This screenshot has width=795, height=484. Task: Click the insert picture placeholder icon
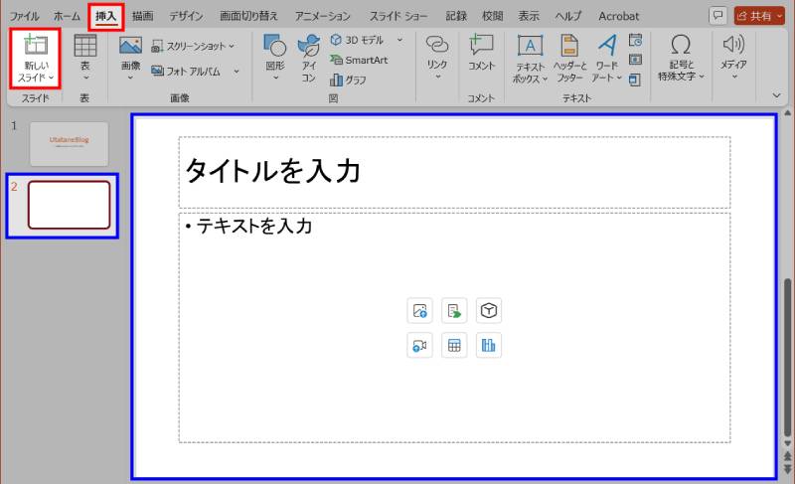(x=419, y=310)
